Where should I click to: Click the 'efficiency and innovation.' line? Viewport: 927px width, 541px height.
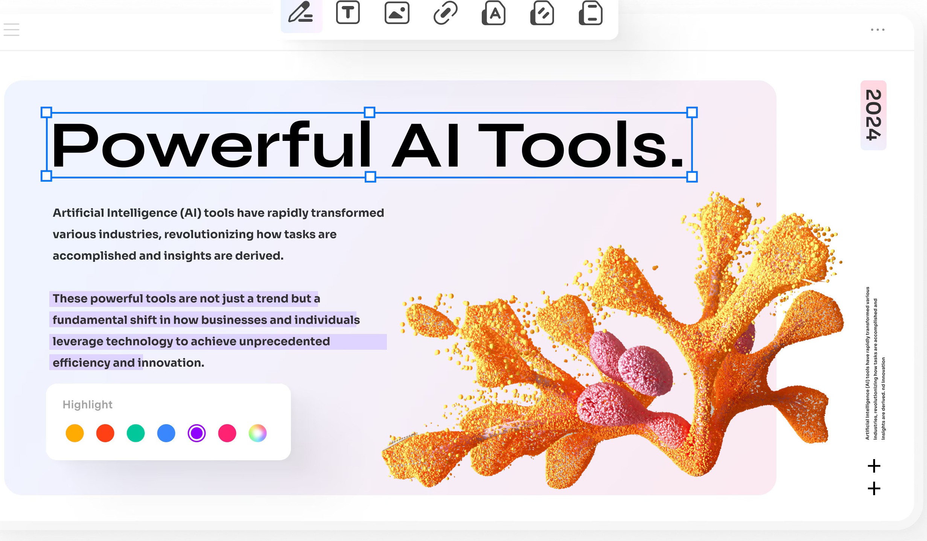pyautogui.click(x=128, y=363)
